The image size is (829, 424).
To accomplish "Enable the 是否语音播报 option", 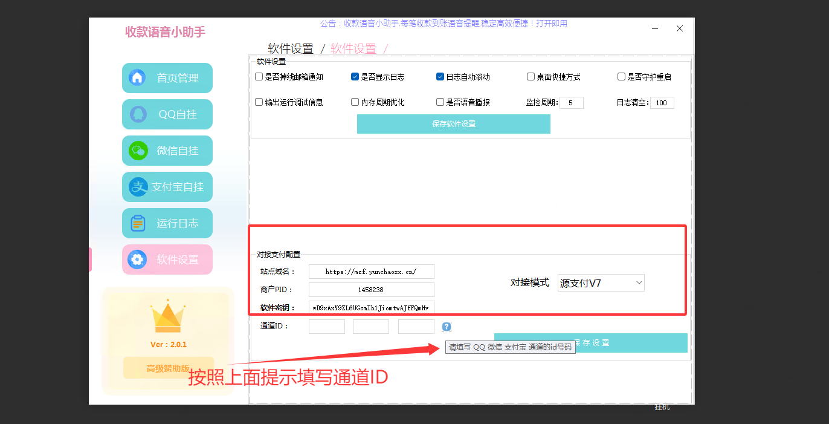I will pos(440,102).
